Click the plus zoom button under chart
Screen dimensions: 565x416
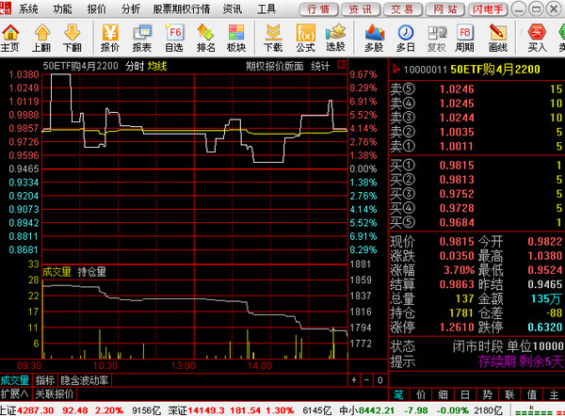[x=354, y=380]
